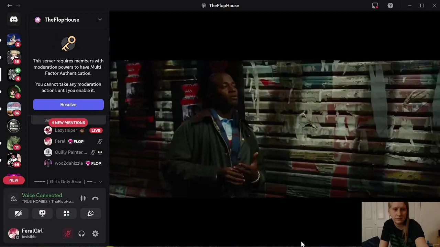Image resolution: width=440 pixels, height=247 pixels.
Task: Open the Help question mark icon
Action: tap(390, 5)
